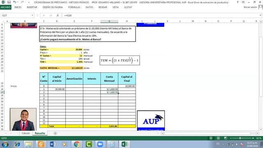Screen dimensions: 263x148
Task: Click the Undo arrow icon
Action: coord(15,2)
